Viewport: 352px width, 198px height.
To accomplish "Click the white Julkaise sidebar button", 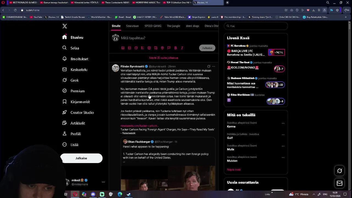I will pyautogui.click(x=81, y=158).
